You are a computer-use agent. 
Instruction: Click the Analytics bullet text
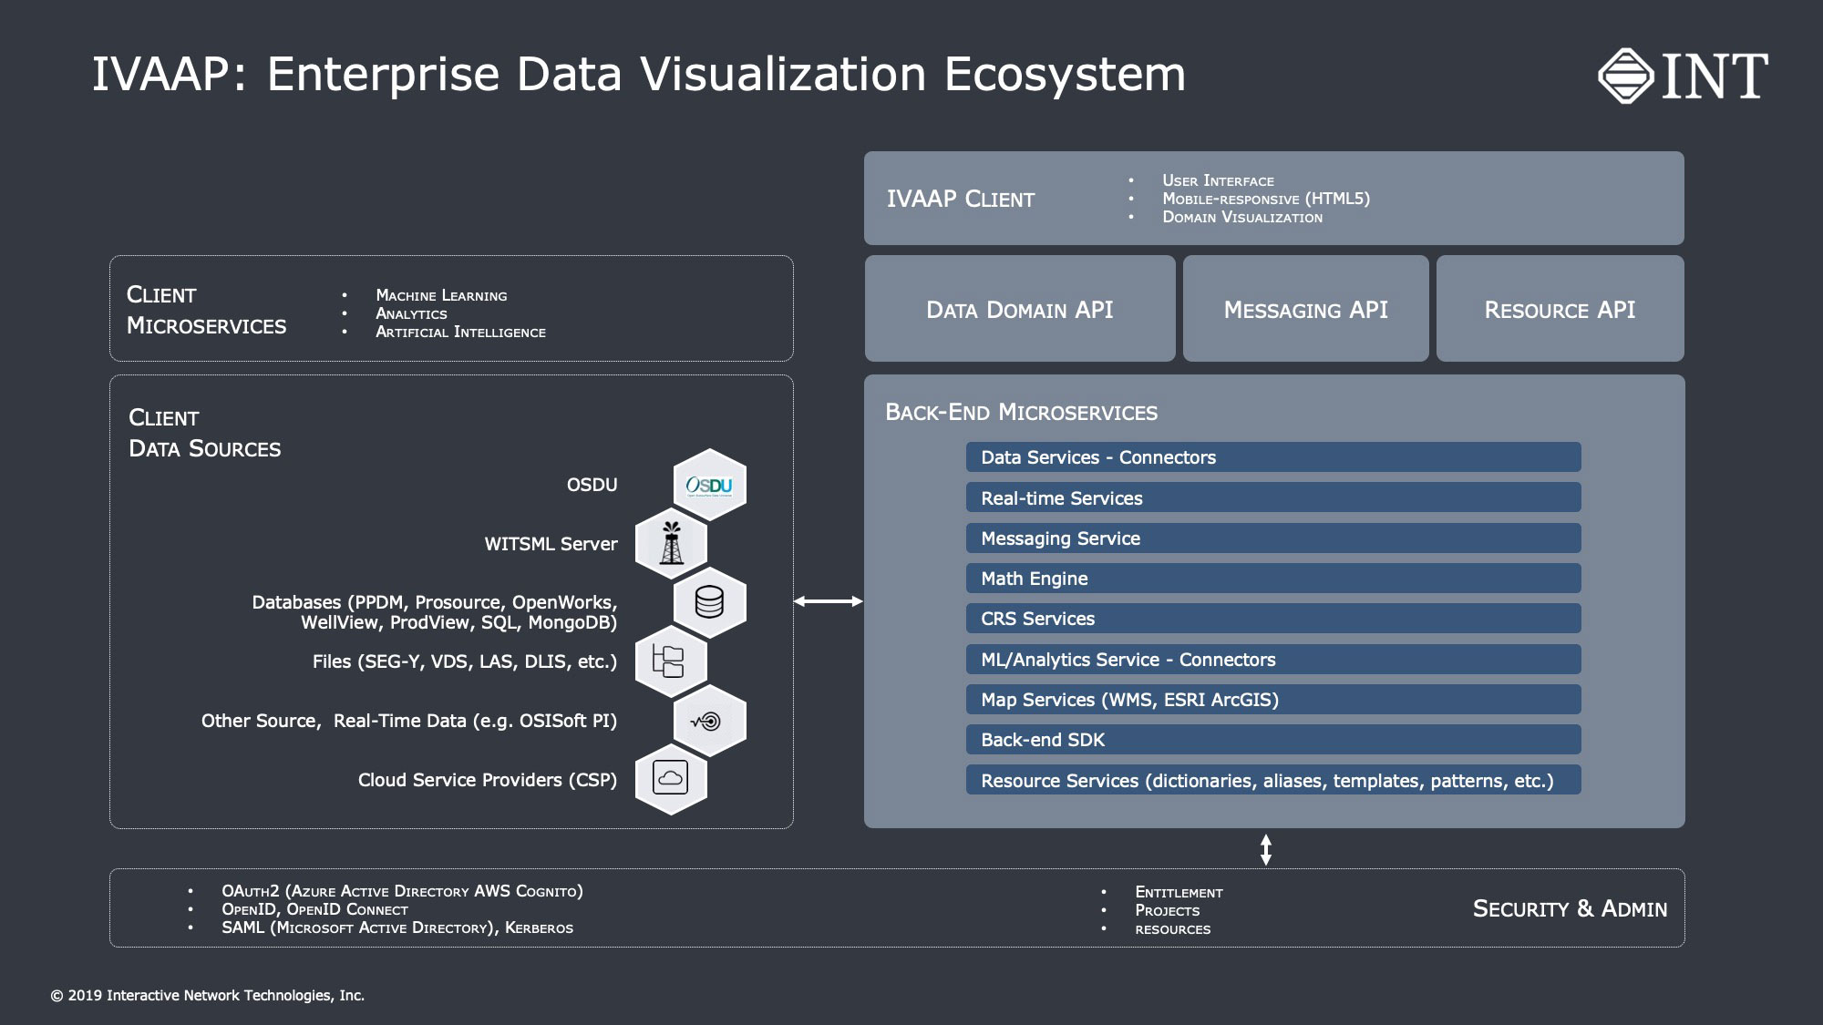coord(411,313)
